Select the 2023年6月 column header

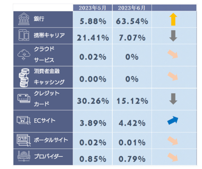tap(132, 8)
